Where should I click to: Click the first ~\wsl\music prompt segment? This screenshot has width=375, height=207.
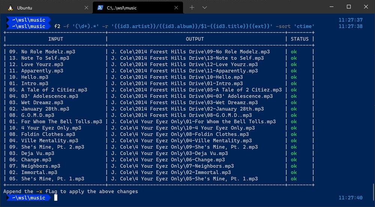29,20
